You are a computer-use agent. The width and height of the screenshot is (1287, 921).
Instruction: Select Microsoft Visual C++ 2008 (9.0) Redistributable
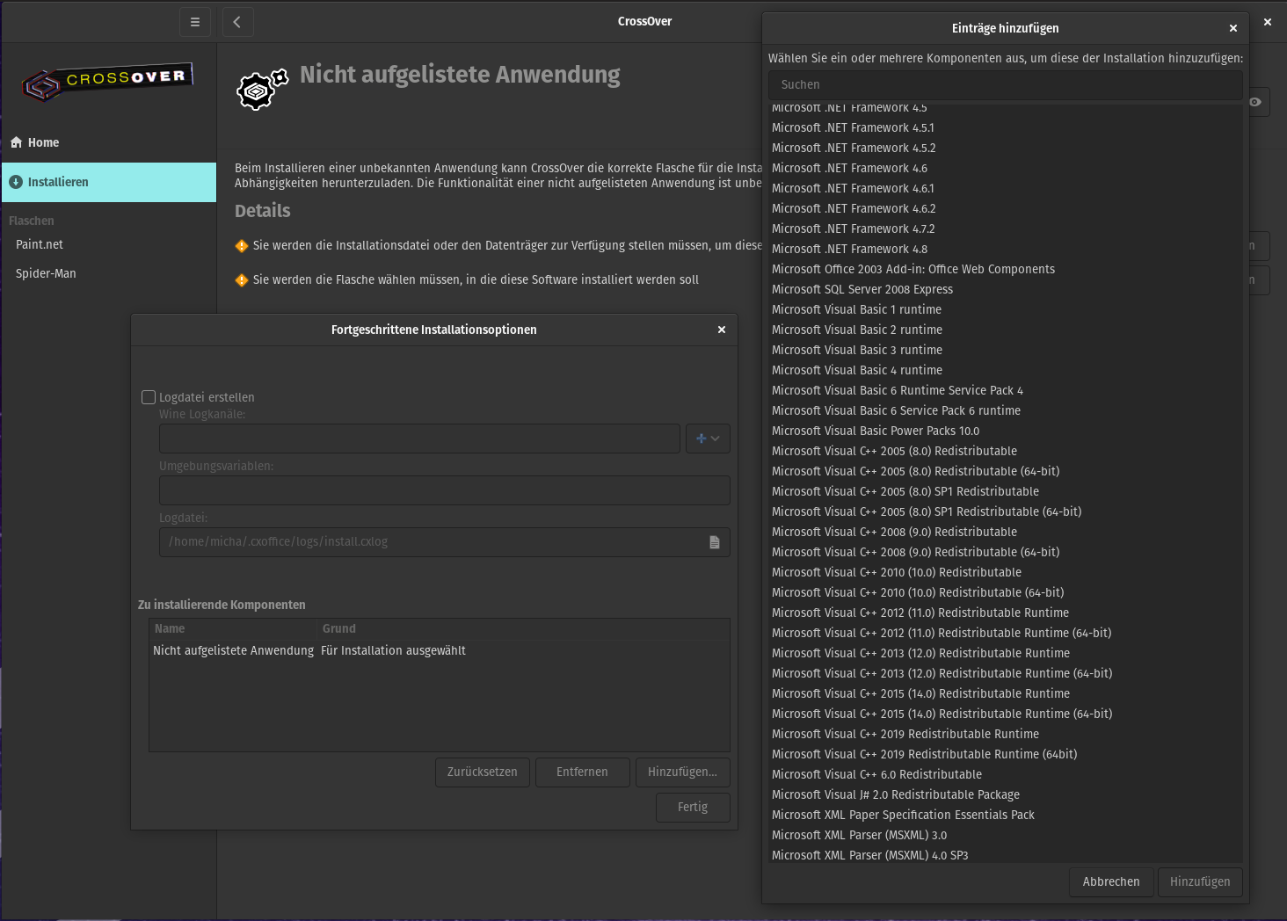pos(1006,532)
